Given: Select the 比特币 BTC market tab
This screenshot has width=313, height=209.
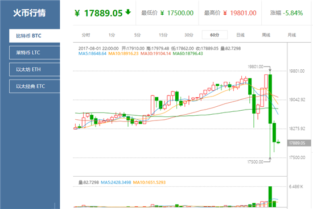Looking at the screenshot, I should (x=35, y=36).
